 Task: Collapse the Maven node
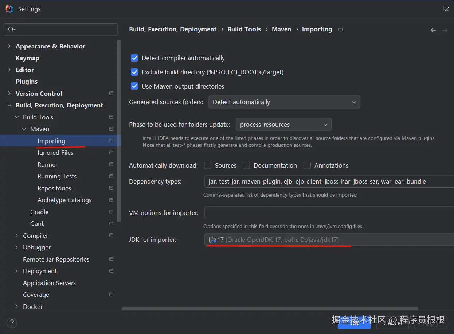24,129
